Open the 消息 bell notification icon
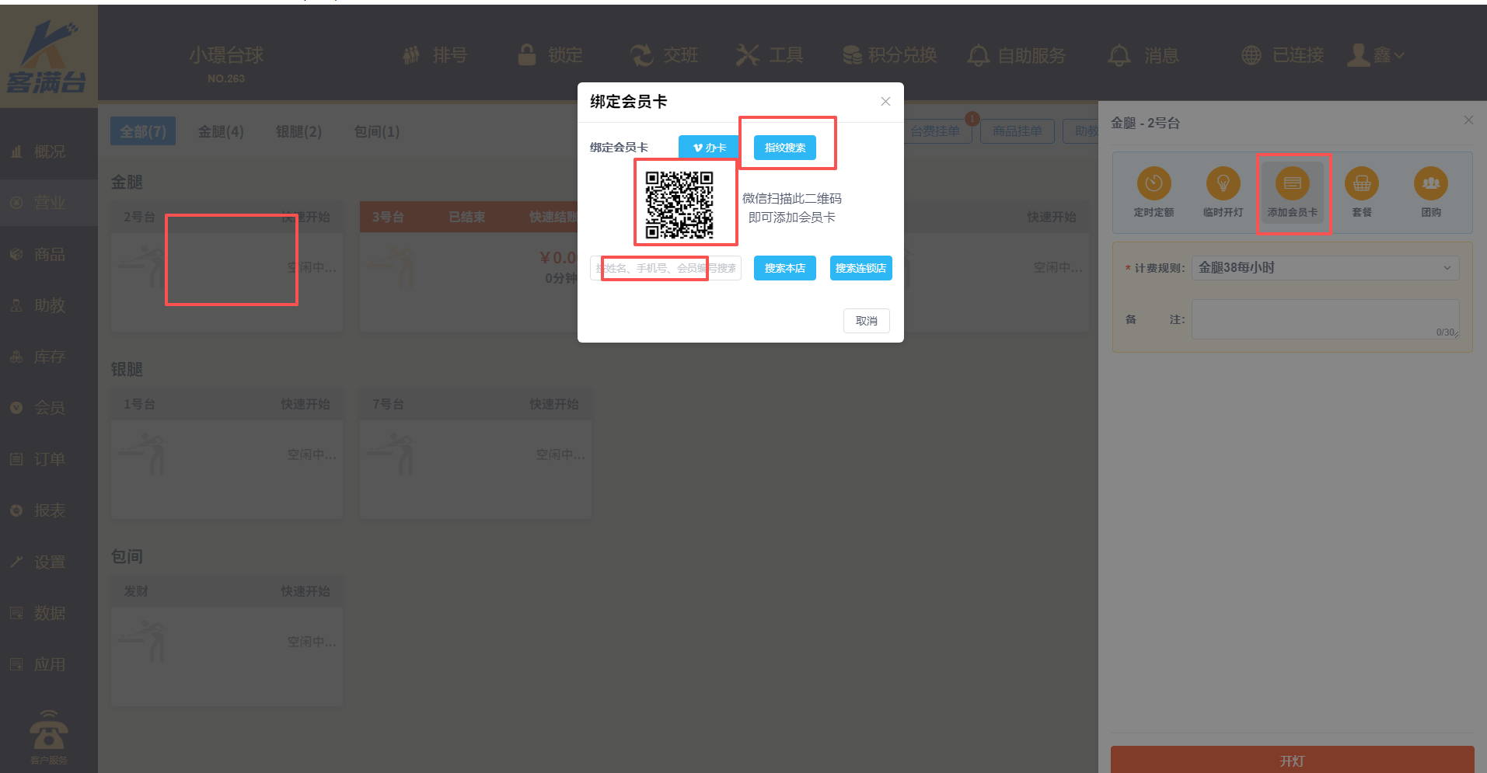 1119,55
